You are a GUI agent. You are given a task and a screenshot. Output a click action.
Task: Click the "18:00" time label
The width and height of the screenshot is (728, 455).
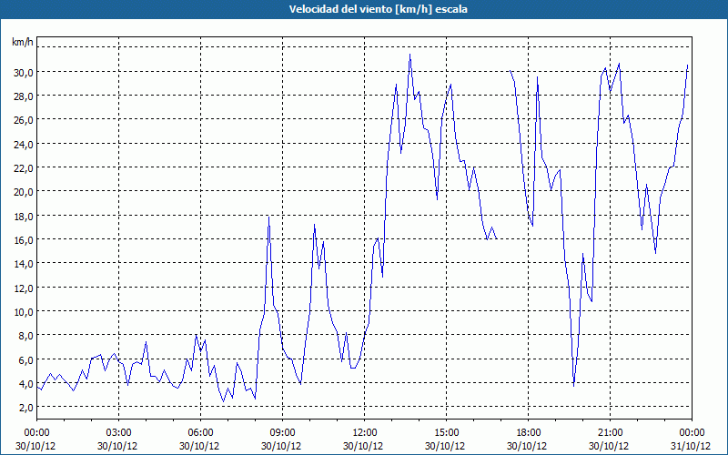tap(529, 432)
